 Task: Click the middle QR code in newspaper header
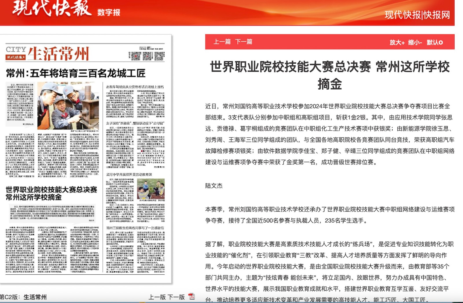[x=147, y=56]
